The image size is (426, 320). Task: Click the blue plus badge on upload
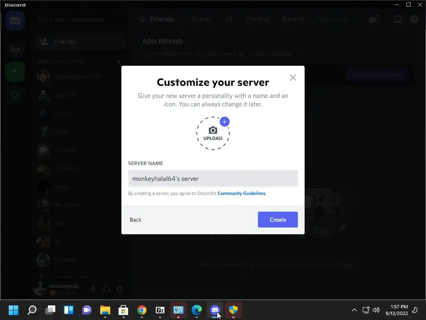(x=224, y=122)
